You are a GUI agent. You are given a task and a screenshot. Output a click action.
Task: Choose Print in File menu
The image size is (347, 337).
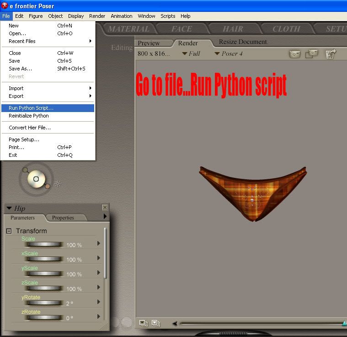click(48, 147)
